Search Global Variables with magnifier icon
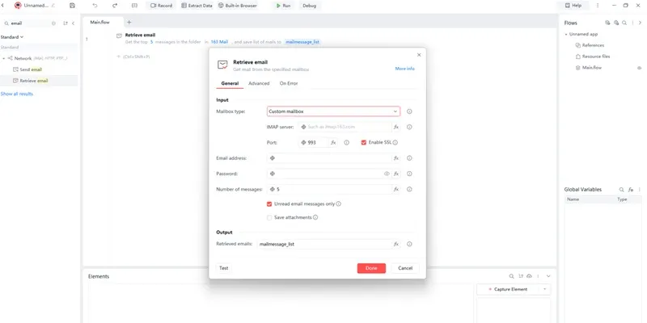This screenshot has width=647, height=323. point(621,190)
